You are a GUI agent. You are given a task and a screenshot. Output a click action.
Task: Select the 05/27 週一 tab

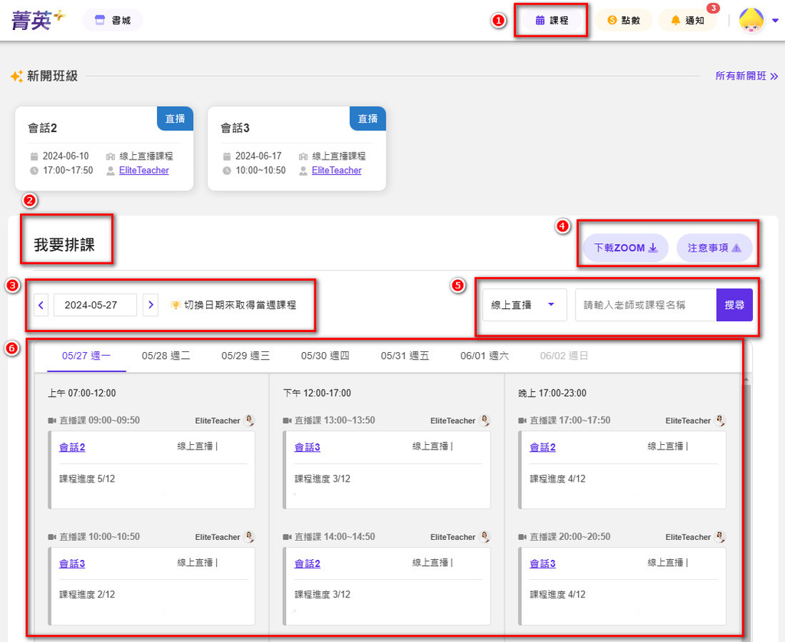[x=86, y=356]
